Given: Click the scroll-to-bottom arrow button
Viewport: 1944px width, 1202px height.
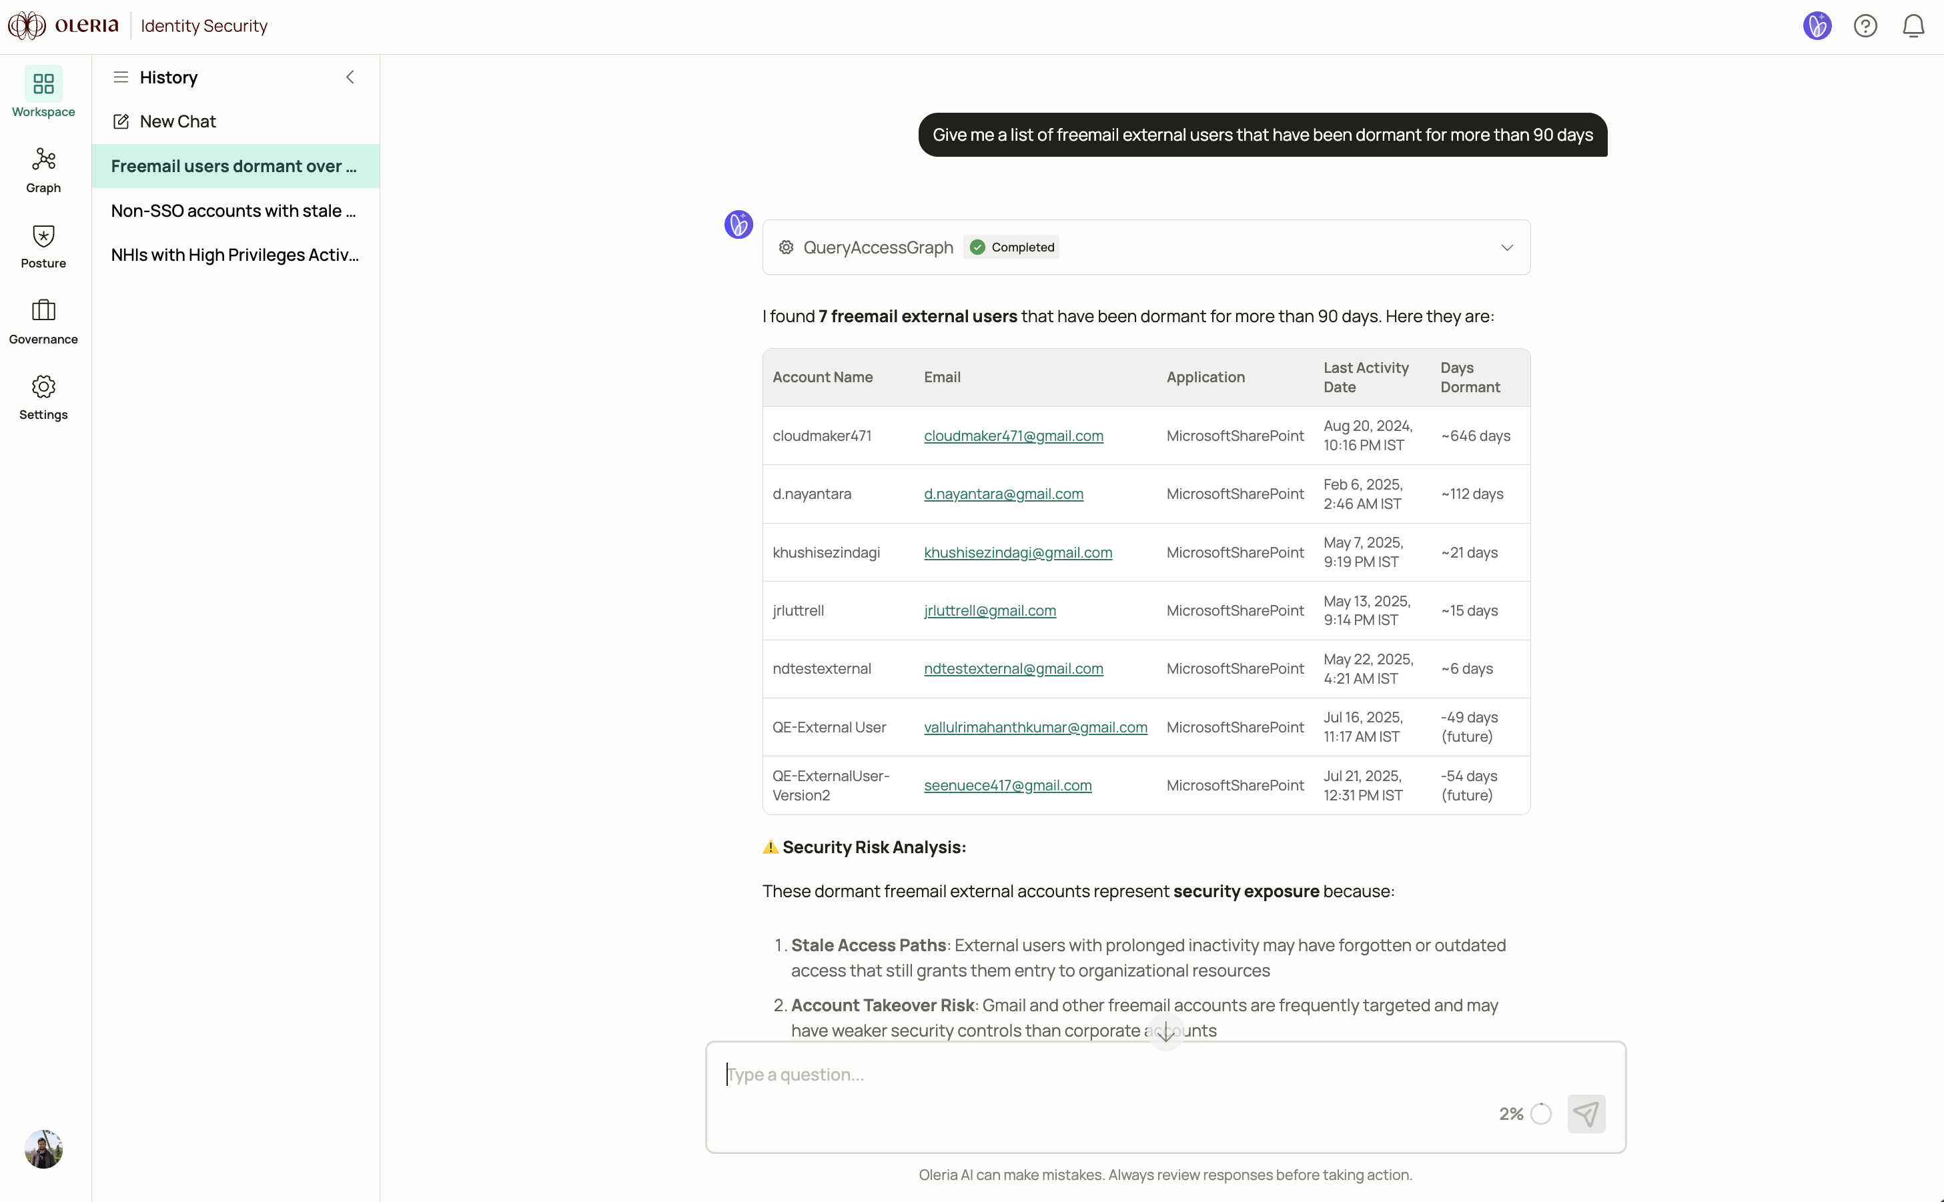Looking at the screenshot, I should click(1165, 1033).
